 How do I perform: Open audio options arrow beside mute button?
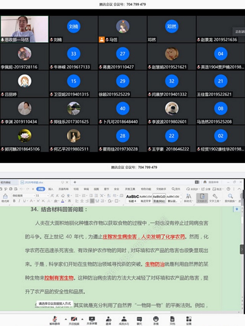(66, 319)
